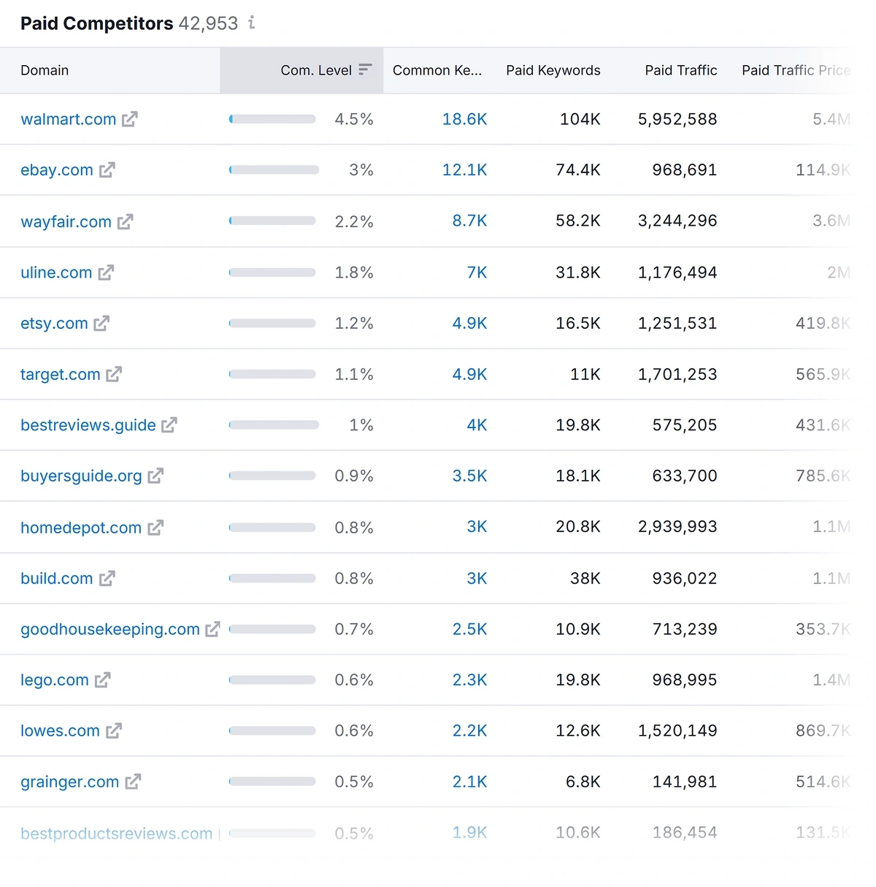Open bestreviews.guide external link icon
Screen dimensions: 876x887
[x=169, y=425]
